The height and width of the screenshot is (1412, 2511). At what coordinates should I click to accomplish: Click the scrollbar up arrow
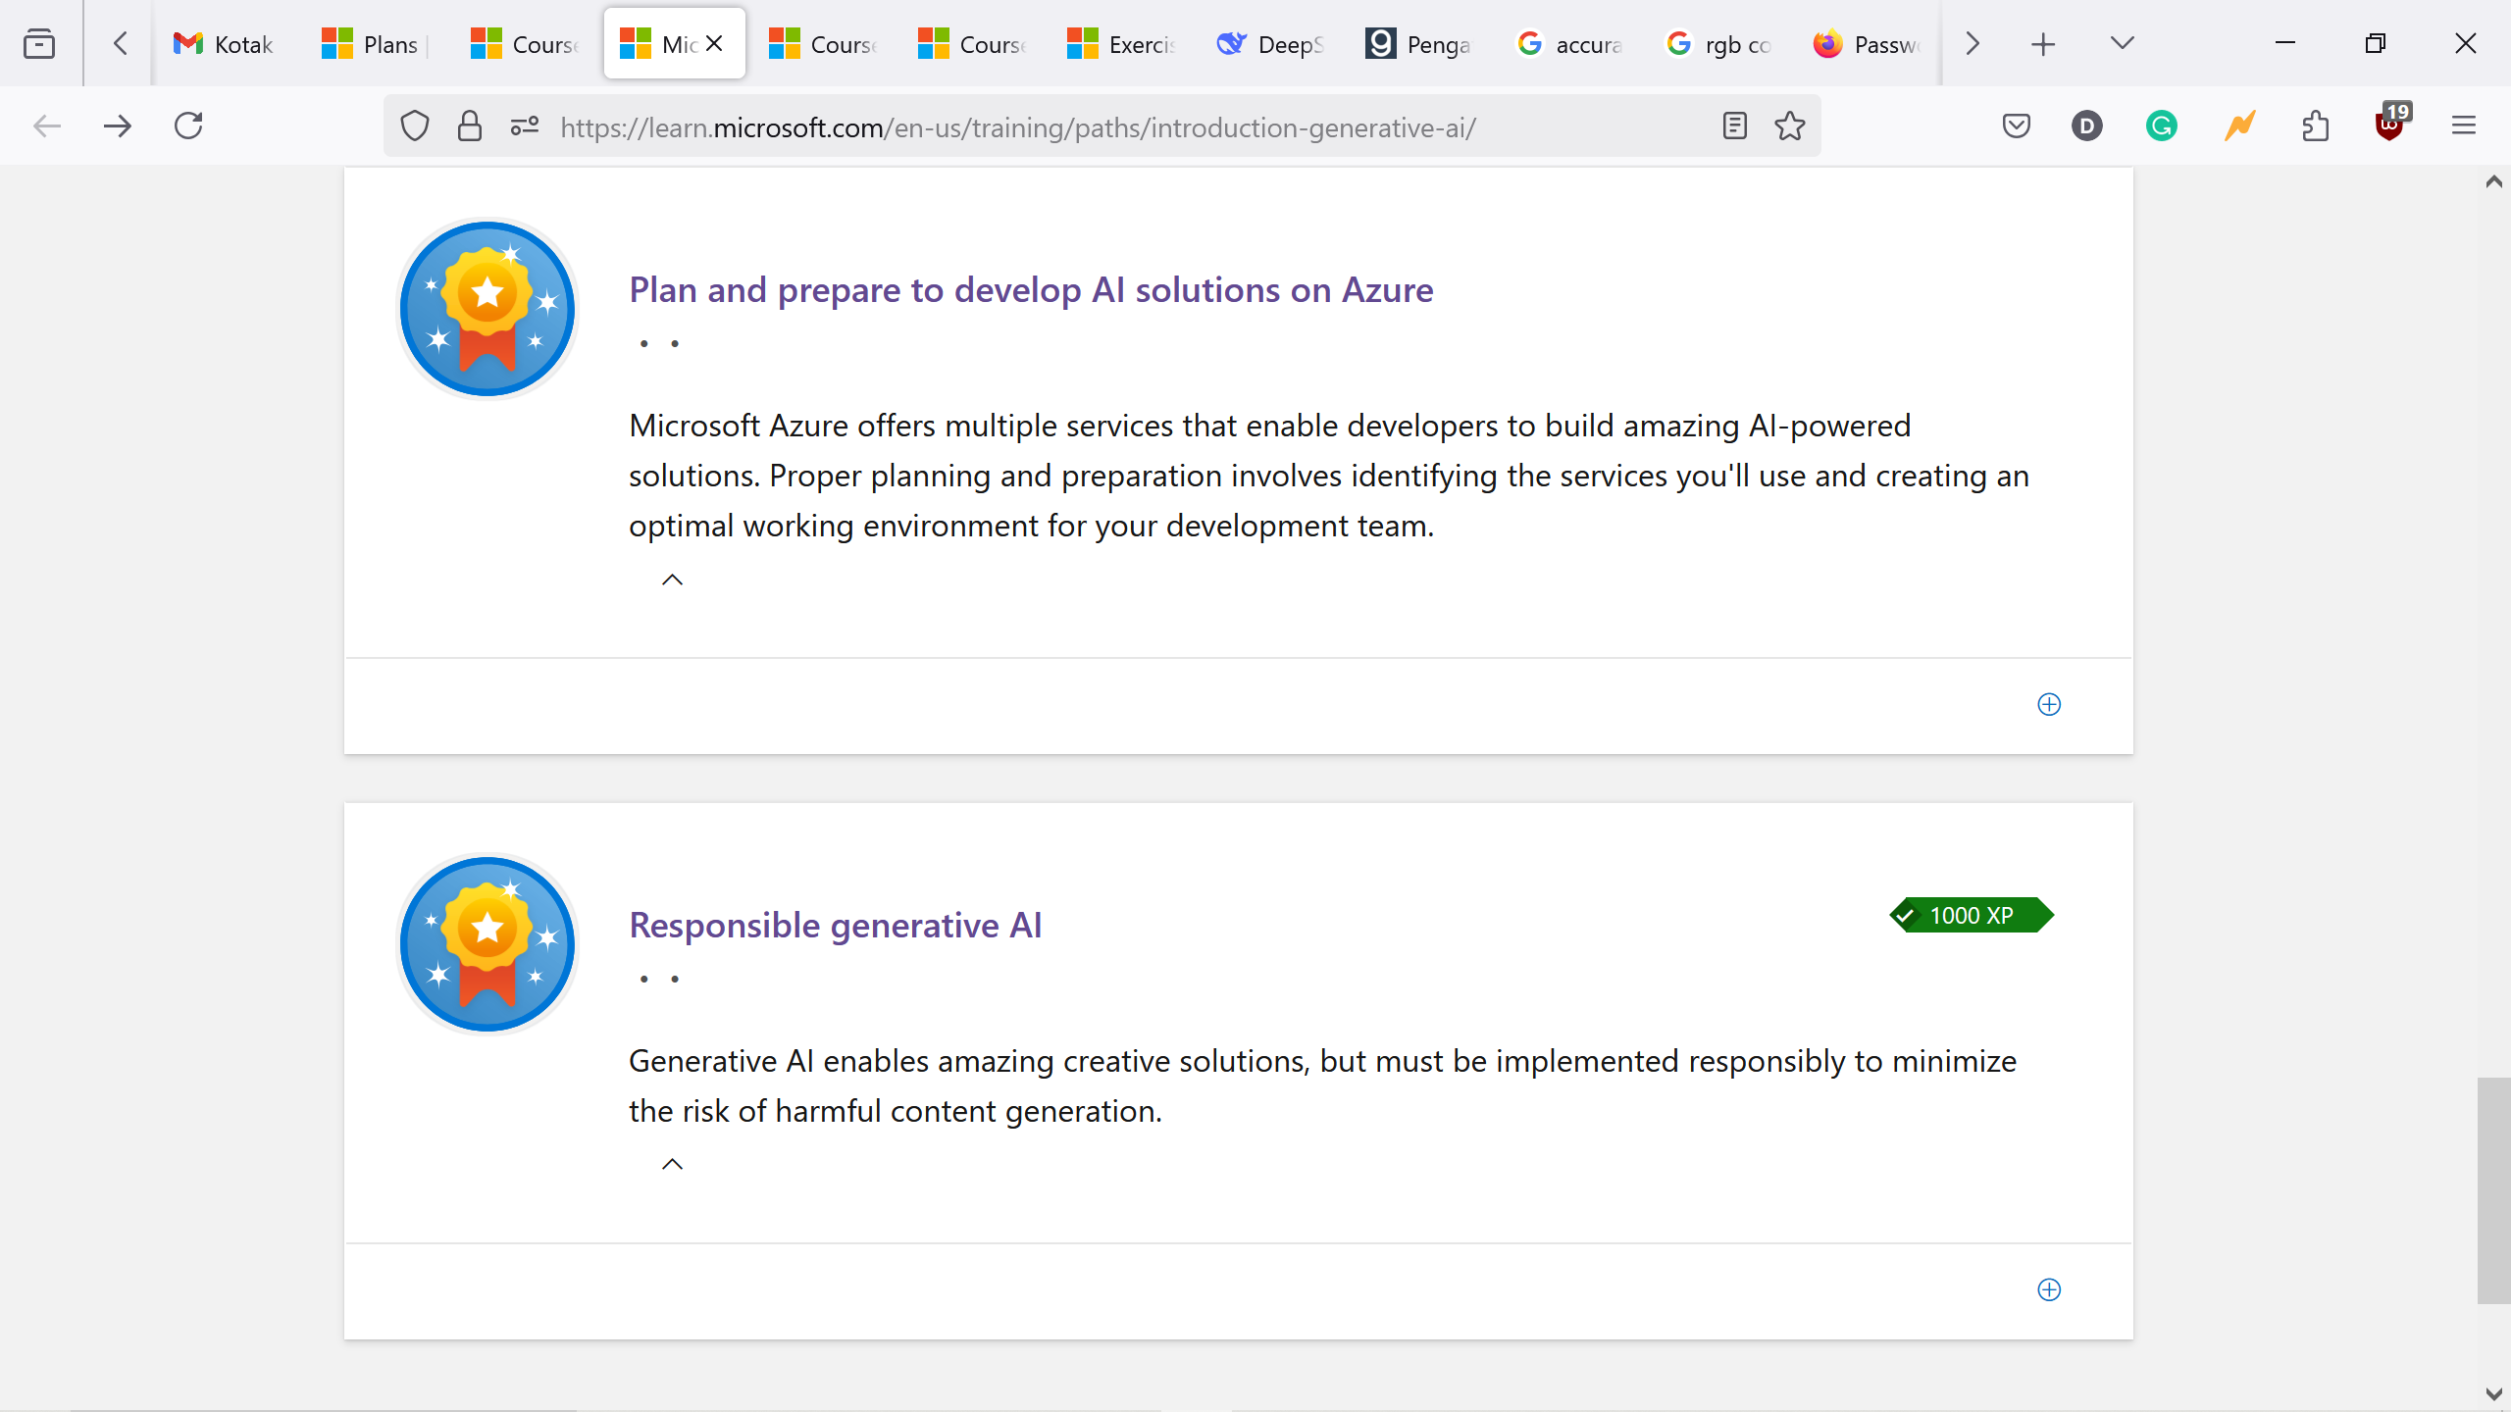tap(2493, 181)
